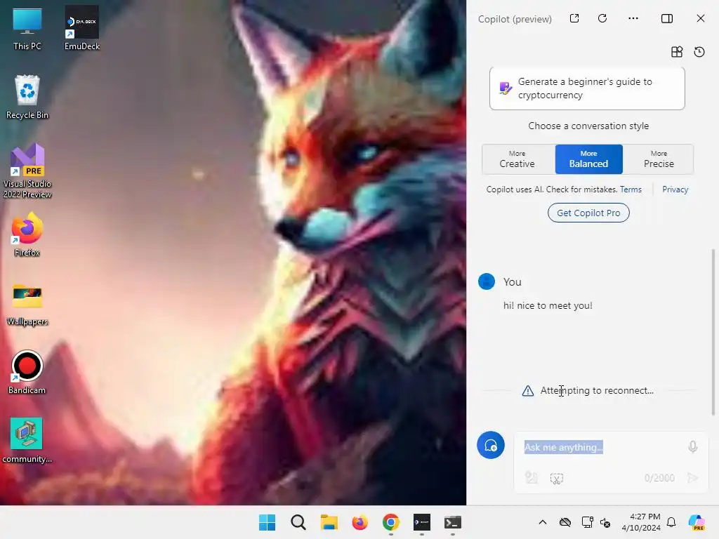The image size is (719, 539).
Task: Click the Attempting to reconnect warning icon
Action: coord(528,390)
